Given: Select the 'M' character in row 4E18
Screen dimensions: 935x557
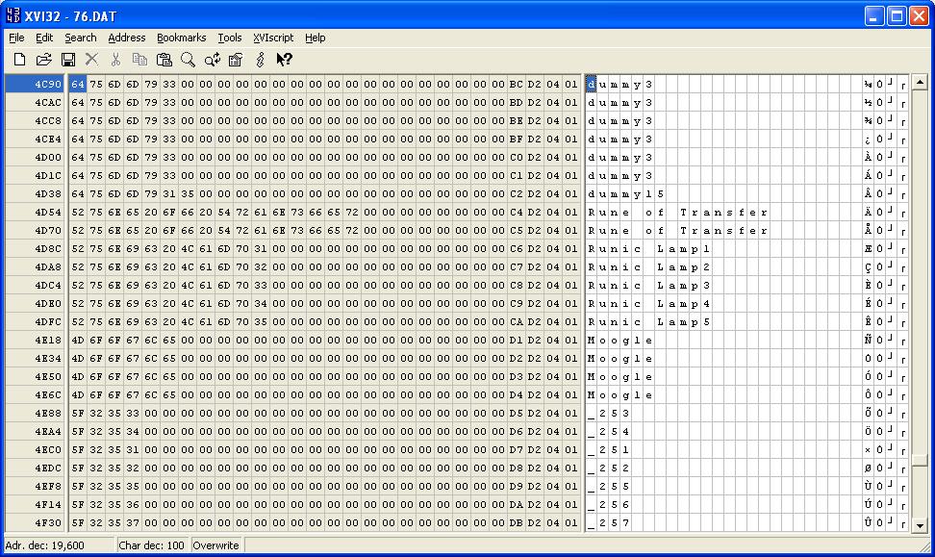Looking at the screenshot, I should [591, 340].
